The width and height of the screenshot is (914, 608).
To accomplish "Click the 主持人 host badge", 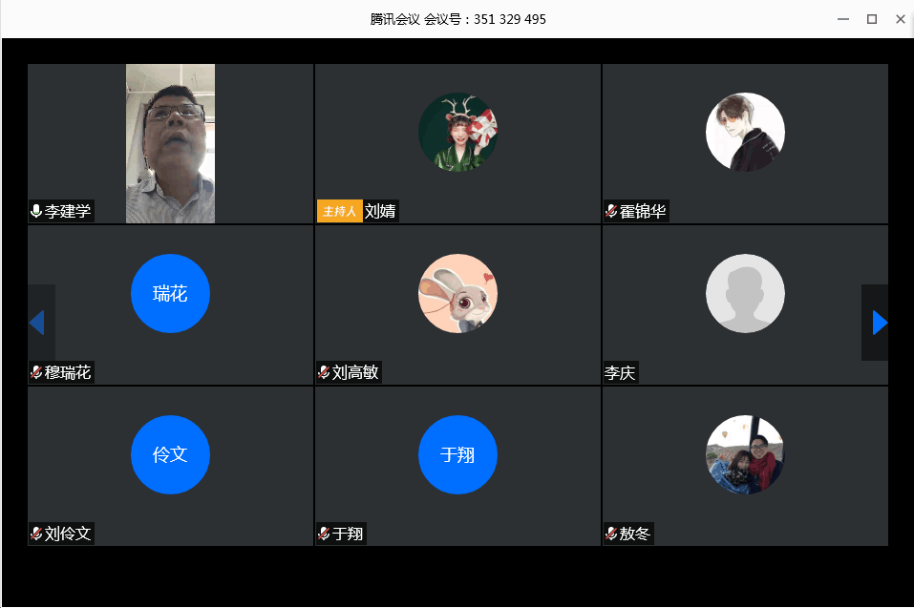I will (x=339, y=211).
